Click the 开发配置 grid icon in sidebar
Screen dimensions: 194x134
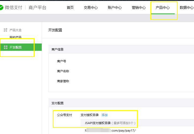6,47
